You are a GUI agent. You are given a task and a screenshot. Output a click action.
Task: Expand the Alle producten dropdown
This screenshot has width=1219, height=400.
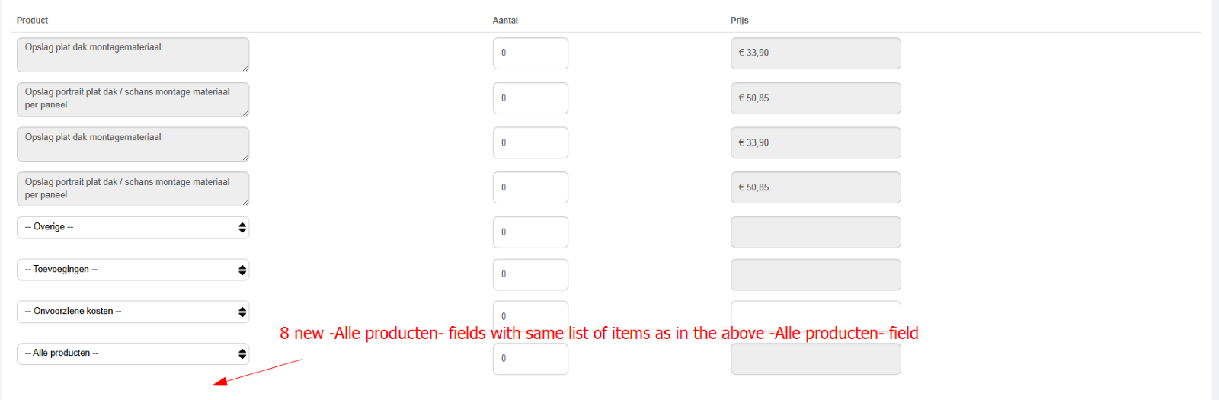133,354
